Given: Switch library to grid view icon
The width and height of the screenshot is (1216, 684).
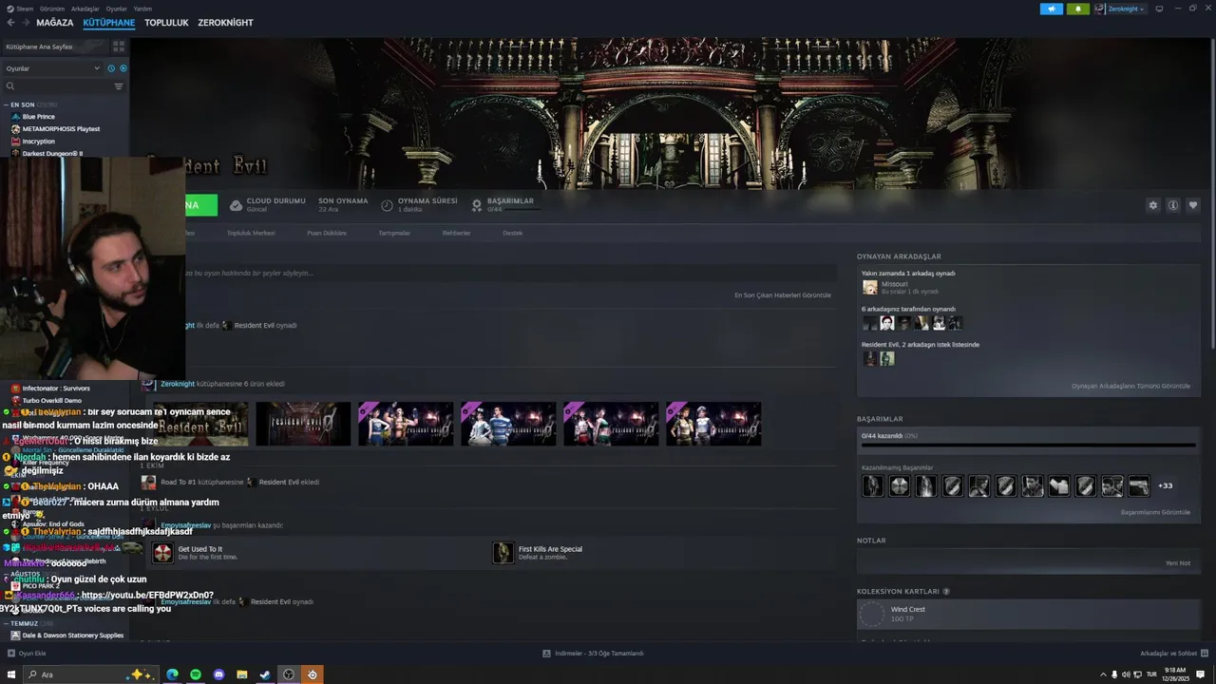Looking at the screenshot, I should (119, 46).
